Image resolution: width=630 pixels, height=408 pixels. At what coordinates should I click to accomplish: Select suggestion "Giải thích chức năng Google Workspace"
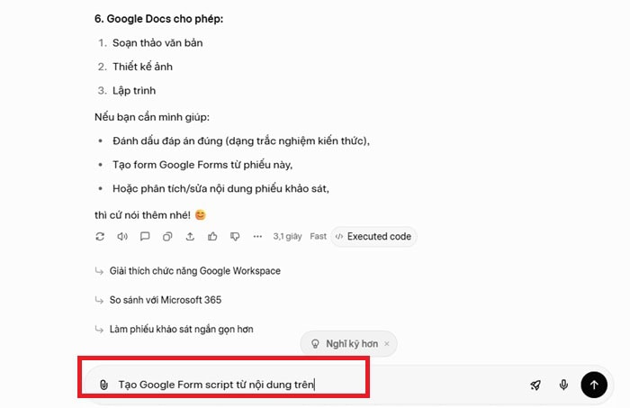(195, 271)
